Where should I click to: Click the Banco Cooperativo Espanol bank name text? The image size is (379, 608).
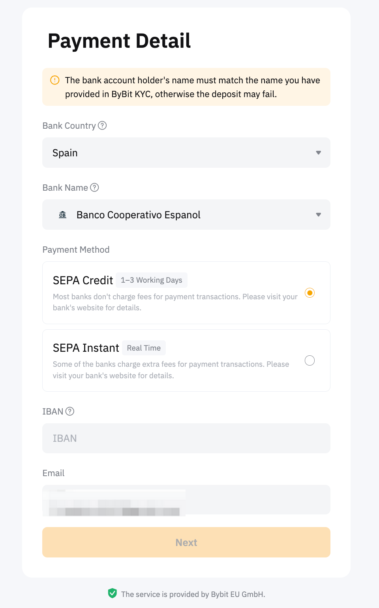(139, 215)
